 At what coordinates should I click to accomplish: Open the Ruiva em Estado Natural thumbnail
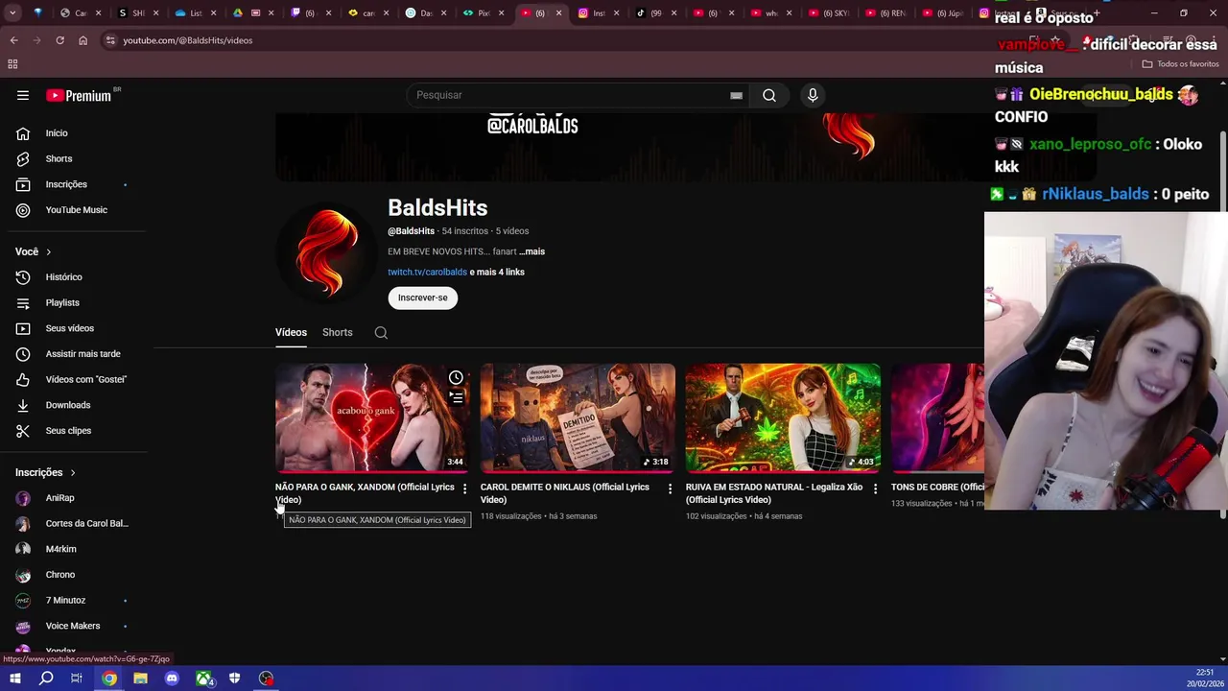(783, 417)
